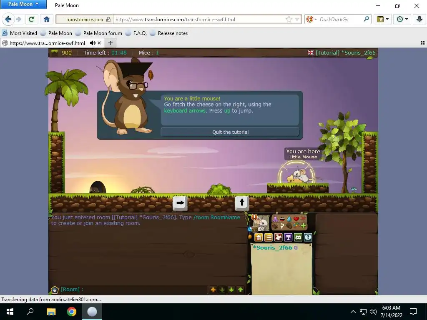This screenshot has width=427, height=320.
Task: Open the Release notes bookmark
Action: click(169, 33)
